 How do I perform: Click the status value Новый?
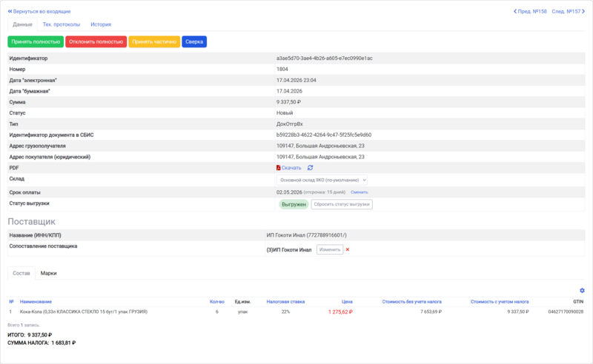(x=285, y=113)
